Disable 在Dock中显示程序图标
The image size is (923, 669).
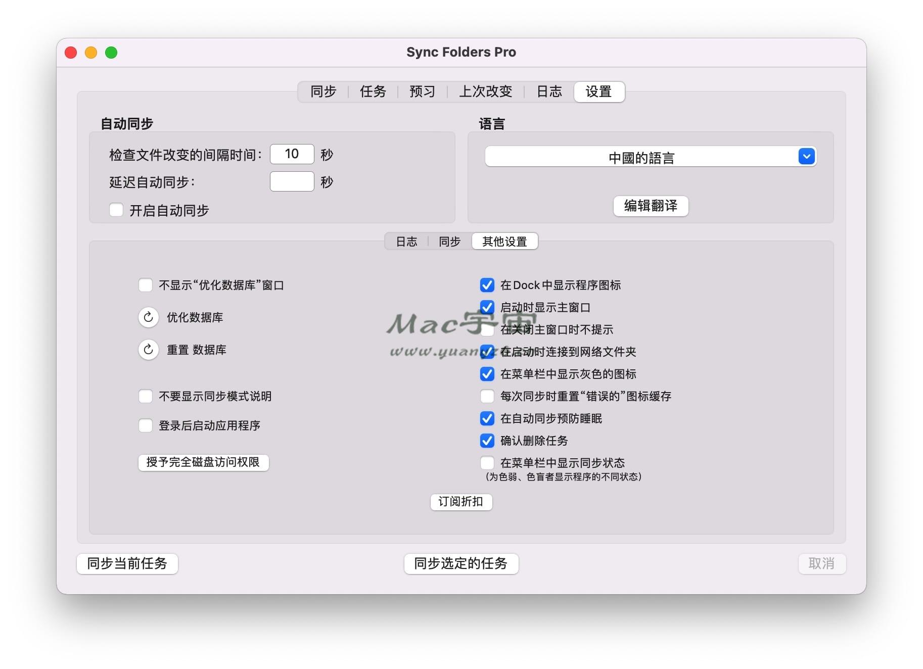(x=487, y=285)
